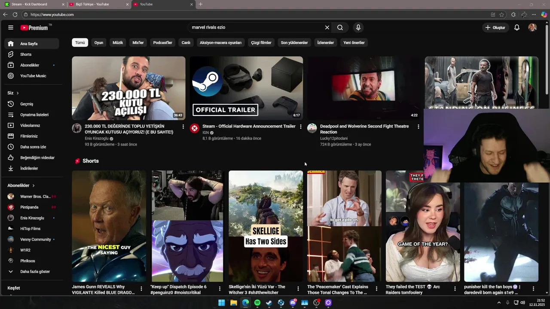
Task: Select the Mix'ler filter chip
Action: tap(138, 42)
